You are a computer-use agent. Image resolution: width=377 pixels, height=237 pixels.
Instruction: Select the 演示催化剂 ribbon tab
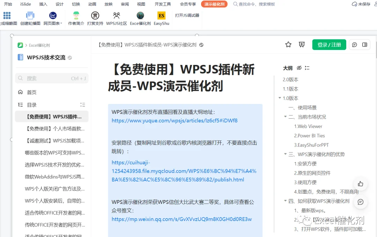[x=214, y=4]
